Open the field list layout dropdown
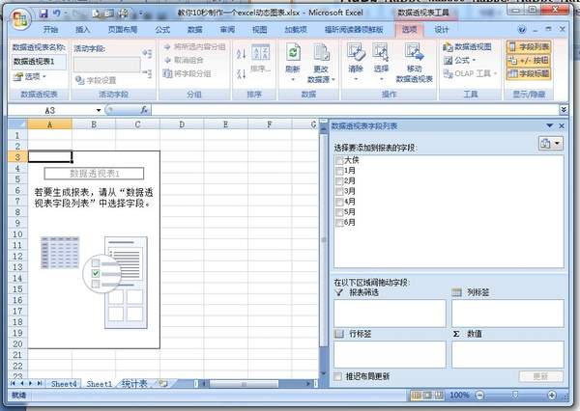580x411 pixels. [550, 144]
